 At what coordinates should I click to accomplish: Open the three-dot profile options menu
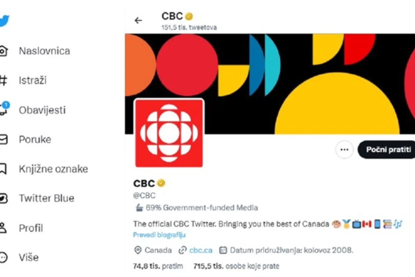coord(344,150)
